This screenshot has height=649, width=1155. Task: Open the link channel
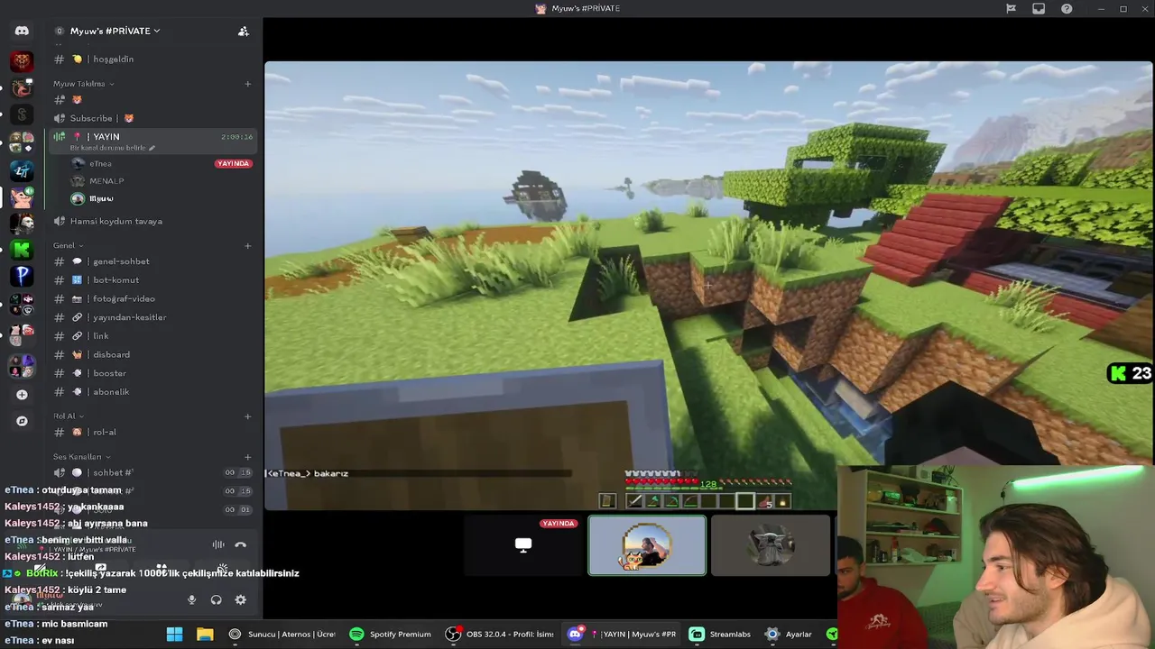coord(152,336)
